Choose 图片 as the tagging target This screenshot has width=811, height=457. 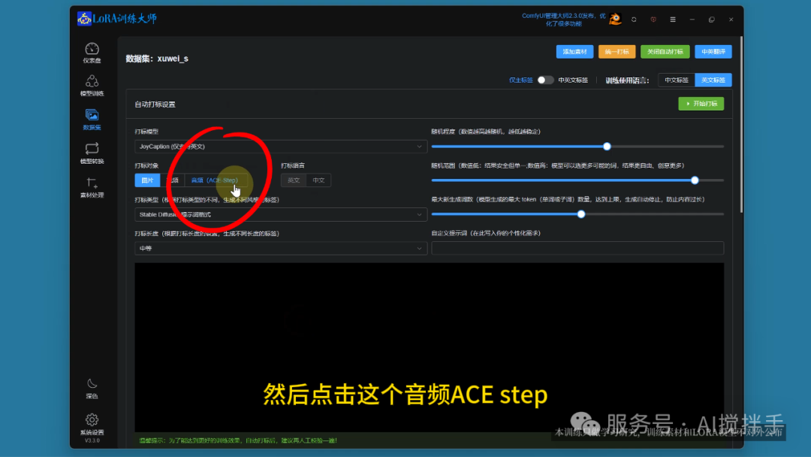pos(147,180)
